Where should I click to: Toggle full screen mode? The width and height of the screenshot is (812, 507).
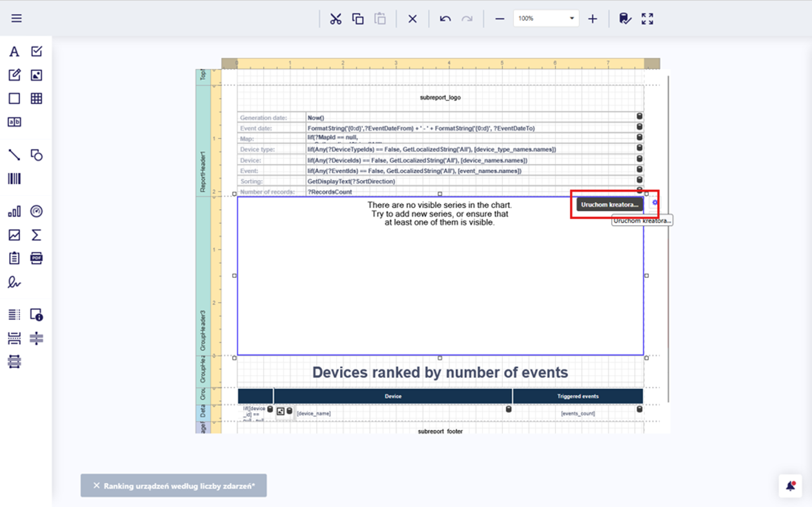pyautogui.click(x=647, y=19)
